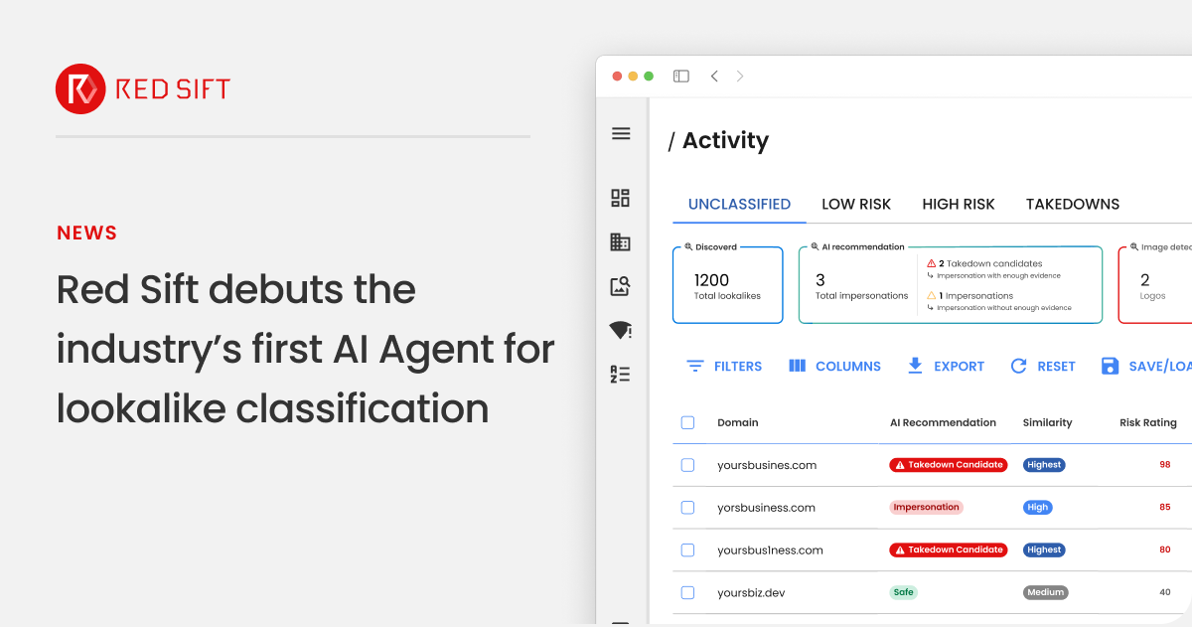Open the COLUMNS button
1192x627 pixels.
click(x=834, y=366)
